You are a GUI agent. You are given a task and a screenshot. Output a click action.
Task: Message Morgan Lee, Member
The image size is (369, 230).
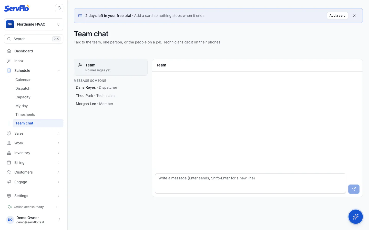click(x=111, y=104)
